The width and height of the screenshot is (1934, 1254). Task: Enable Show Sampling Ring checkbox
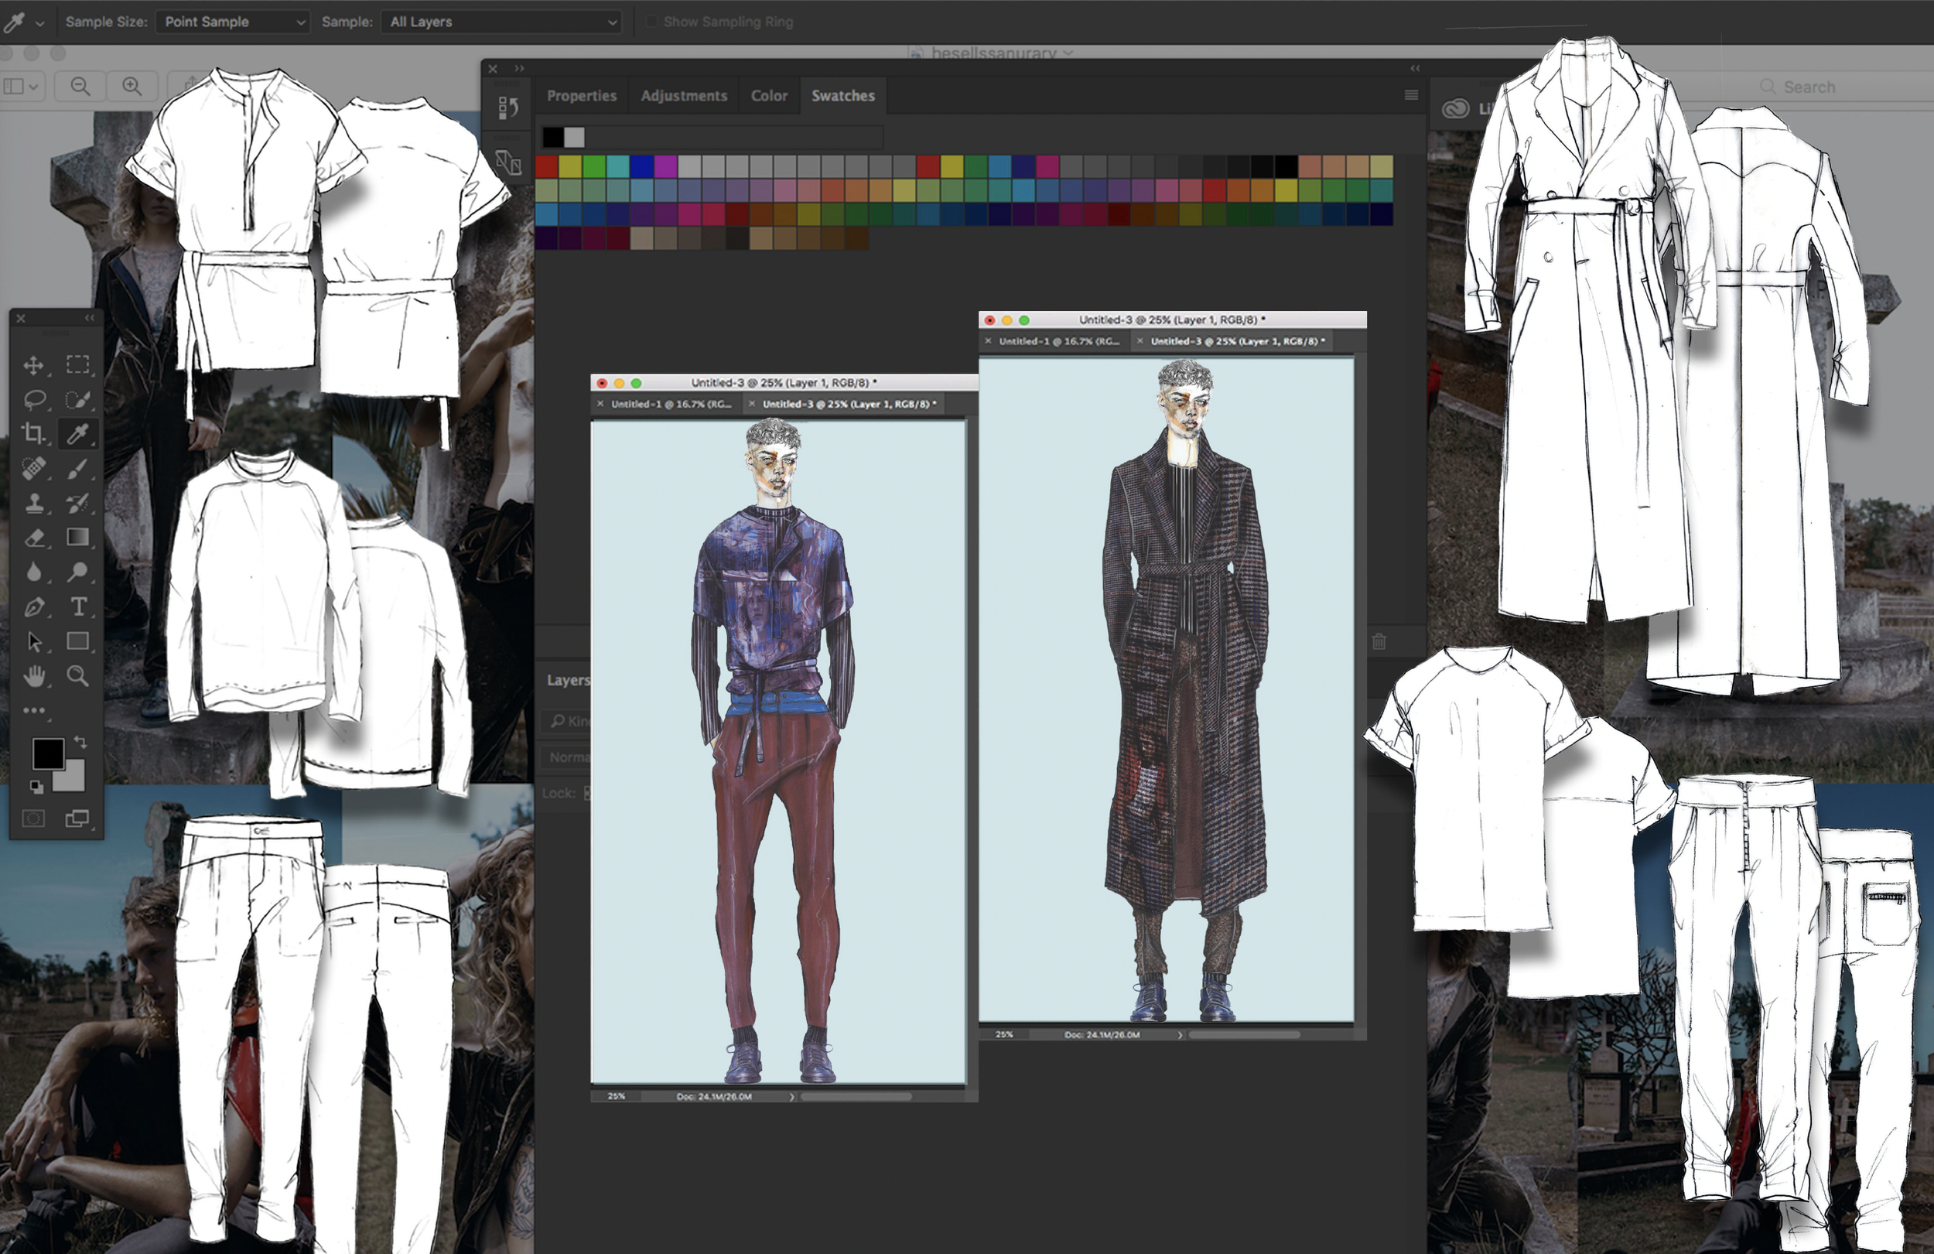pos(651,22)
